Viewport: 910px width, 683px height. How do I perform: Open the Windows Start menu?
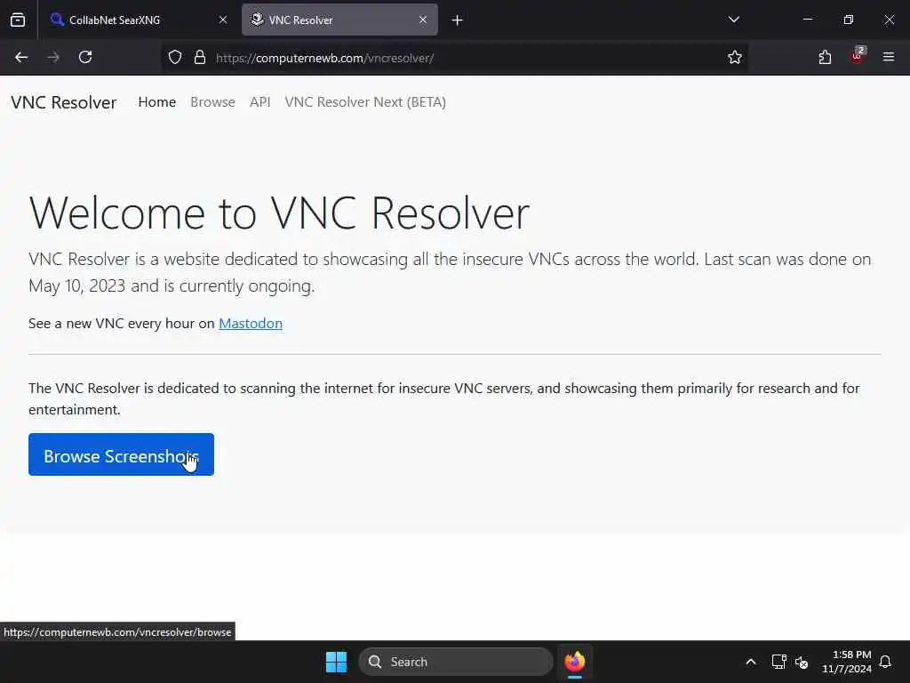coord(336,662)
